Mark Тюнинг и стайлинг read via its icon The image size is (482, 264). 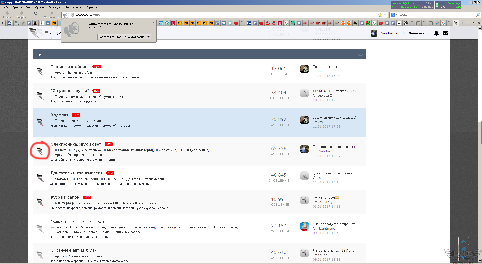pos(40,71)
